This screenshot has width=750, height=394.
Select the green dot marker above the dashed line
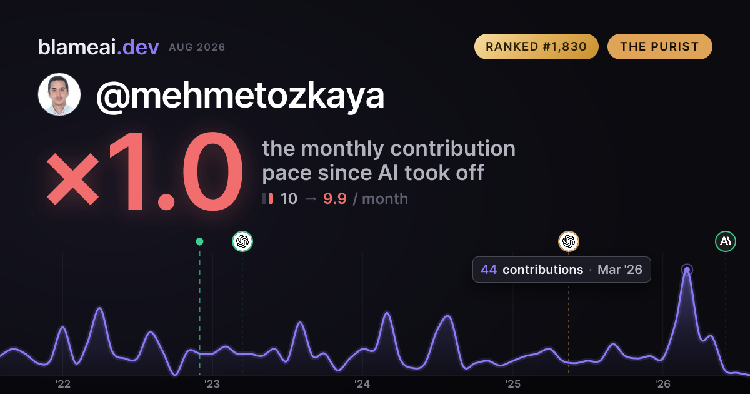[199, 241]
